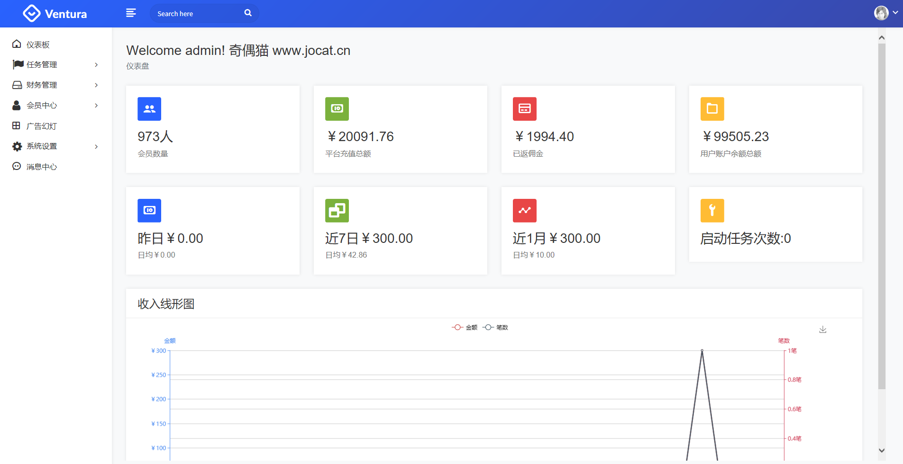903x464 pixels.
Task: Click the 会员中心 person icon
Action: [17, 105]
